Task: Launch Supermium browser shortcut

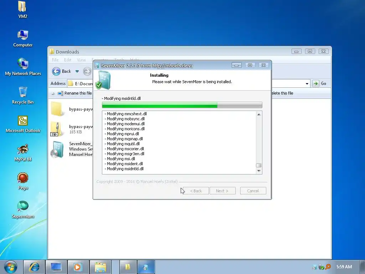Action: tap(22, 210)
